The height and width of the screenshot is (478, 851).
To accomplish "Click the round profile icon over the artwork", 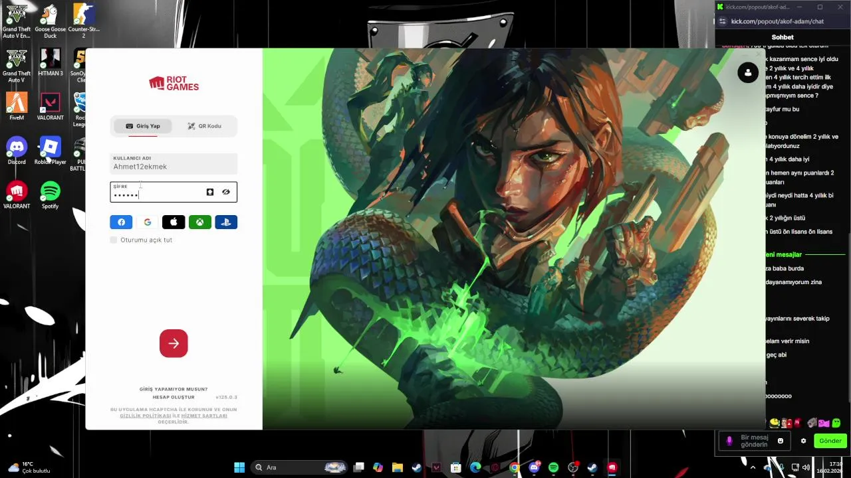I will coord(748,72).
